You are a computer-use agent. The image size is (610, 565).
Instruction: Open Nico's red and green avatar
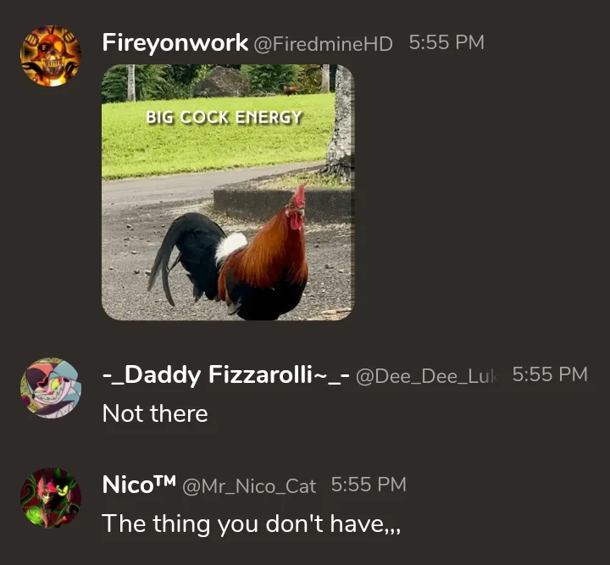[51, 498]
